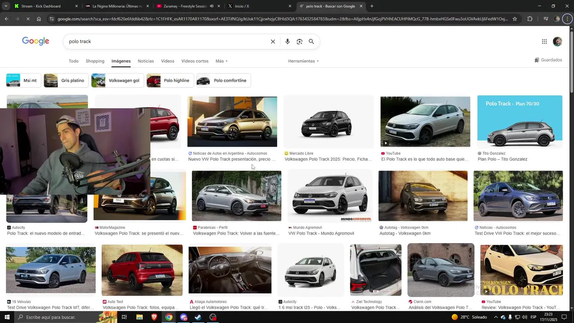Image resolution: width=574 pixels, height=323 pixels.
Task: Open the Plan Polo Tito Gonzalez image
Action: pyautogui.click(x=520, y=122)
